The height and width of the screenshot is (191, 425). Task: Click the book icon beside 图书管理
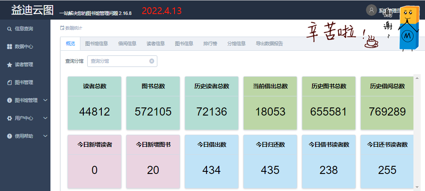pyautogui.click(x=9, y=83)
